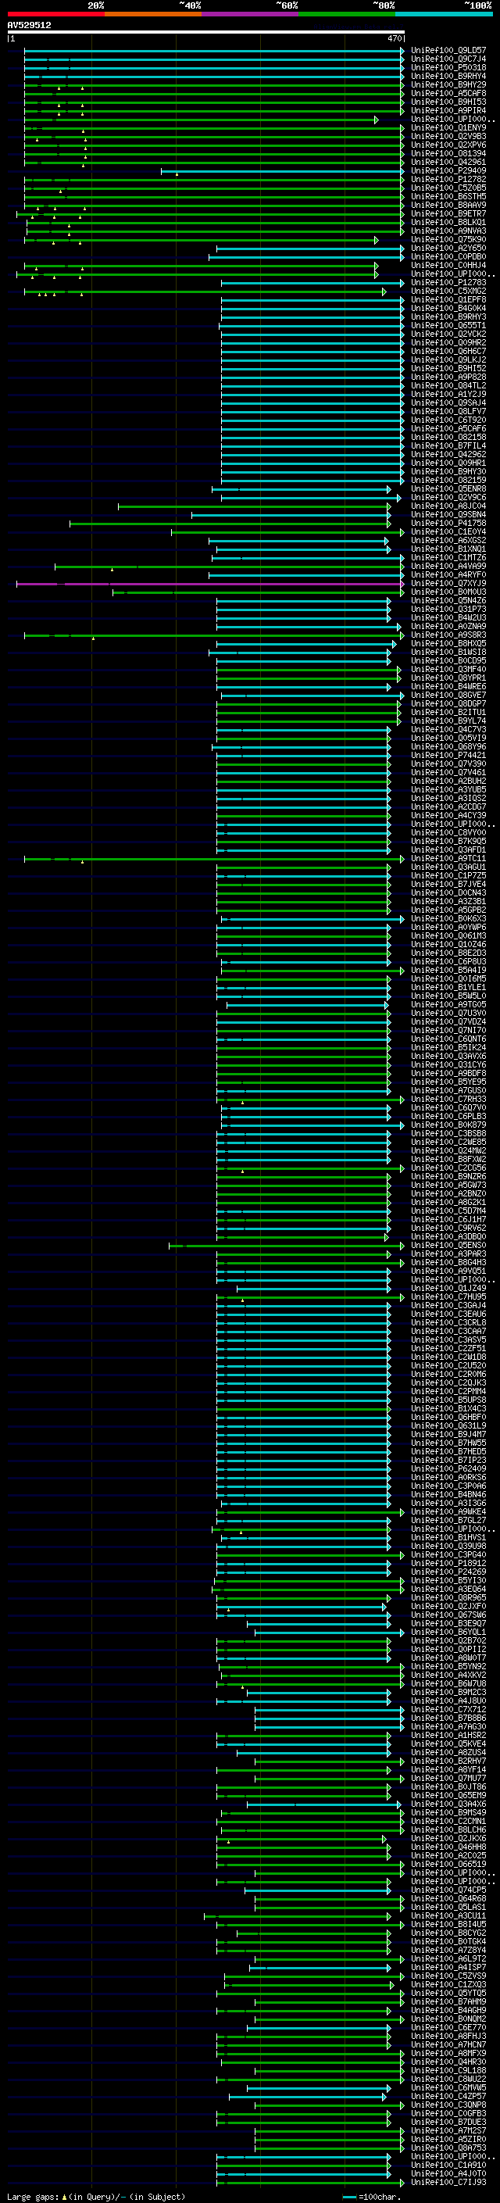
Task: Select hit UniRef100_B9HY29
Action: (x=448, y=85)
